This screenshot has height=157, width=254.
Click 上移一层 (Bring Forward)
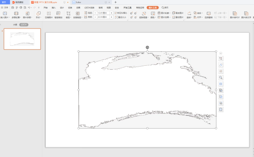[x=221, y=13]
